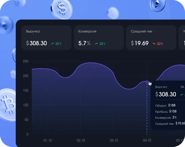Click the 02.10 date label on the chart axis
The height and width of the screenshot is (147, 185).
pyautogui.click(x=81, y=140)
